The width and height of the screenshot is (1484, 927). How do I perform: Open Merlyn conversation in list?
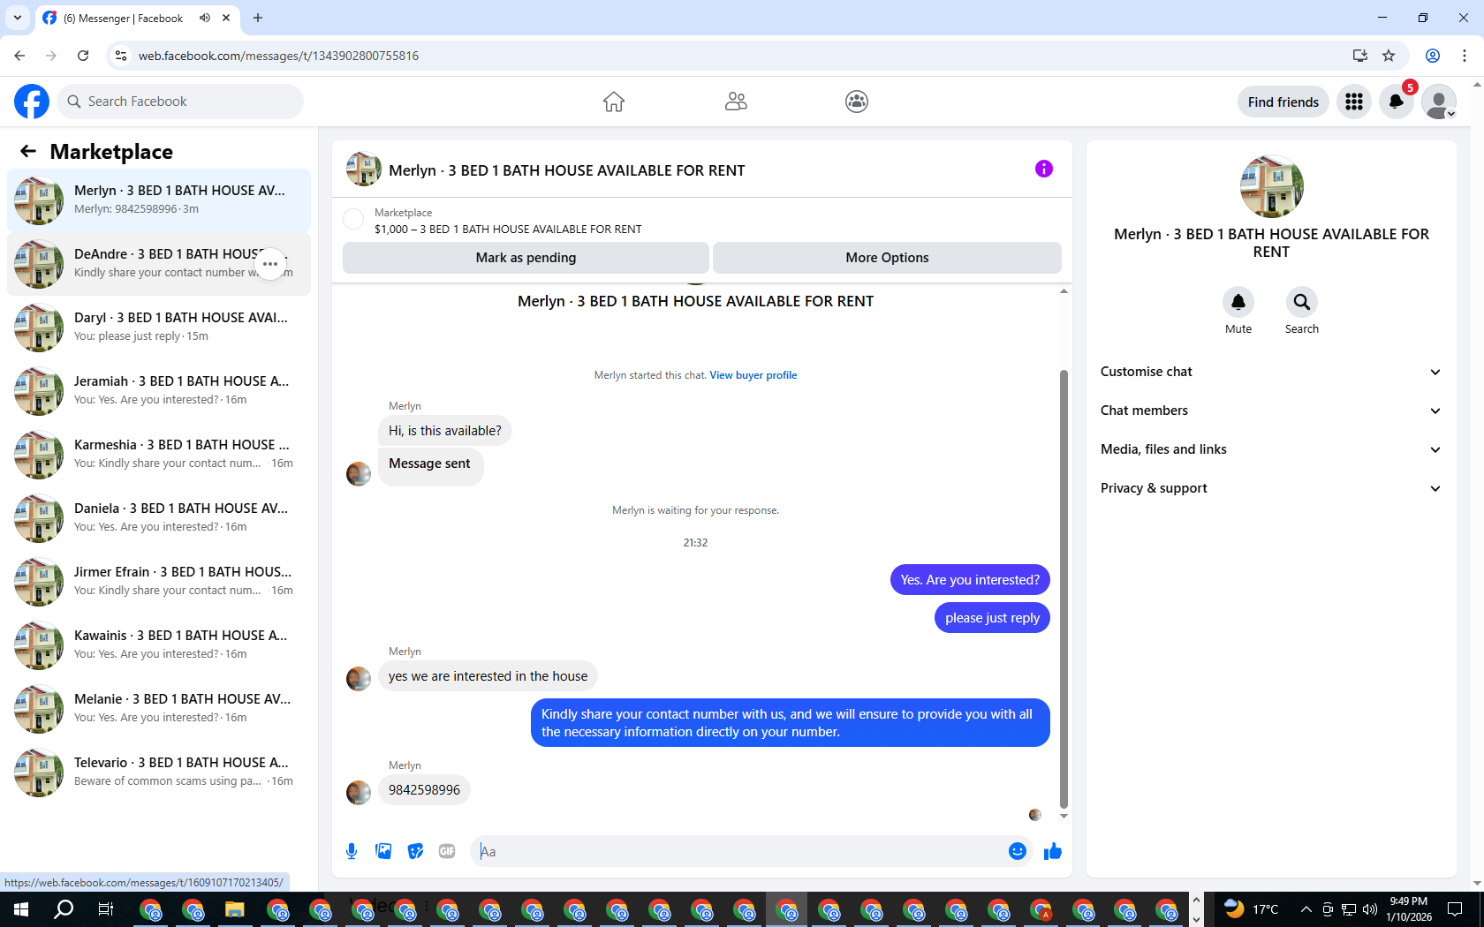tap(159, 200)
